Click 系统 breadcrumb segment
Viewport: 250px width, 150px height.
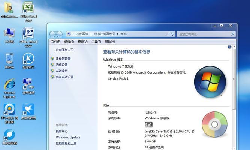(124, 34)
